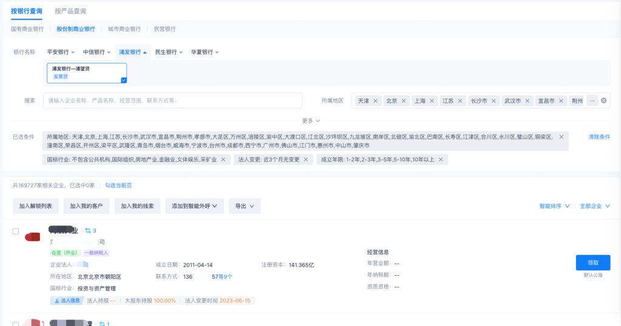Image resolution: width=621 pixels, height=326 pixels.
Task: Expand the 更多 filter options
Action: pos(310,121)
